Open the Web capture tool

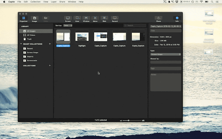point(104,19)
